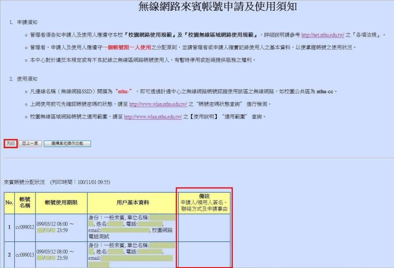Viewport: 394px width, 268px height.
Task: Select row 2 user basic info cell
Action: pyautogui.click(x=133, y=254)
